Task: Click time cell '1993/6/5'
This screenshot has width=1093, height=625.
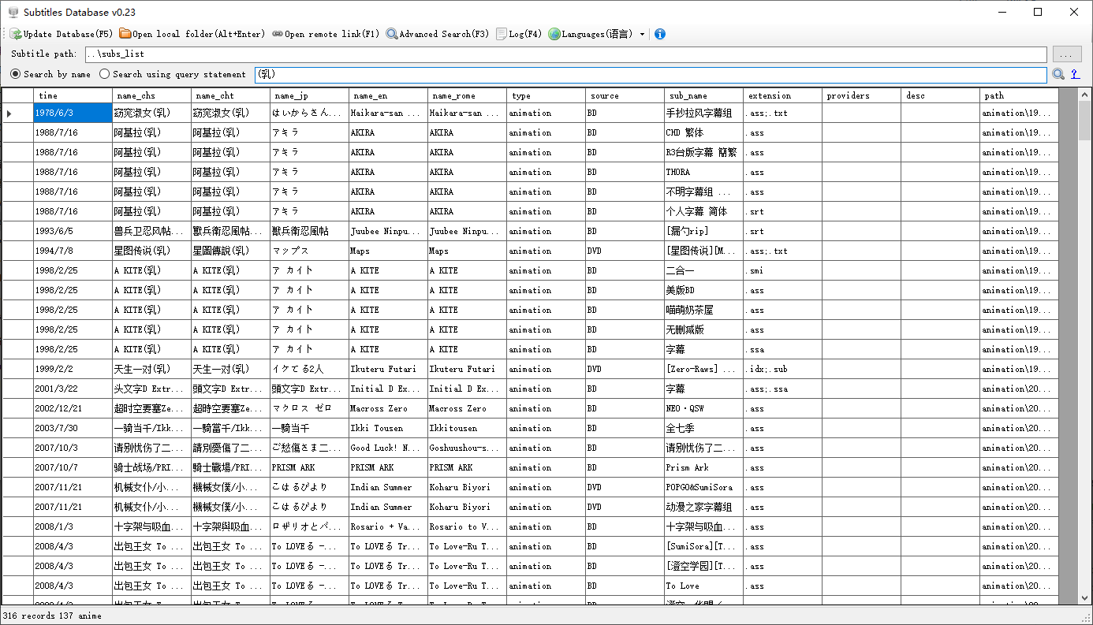Action: click(73, 231)
